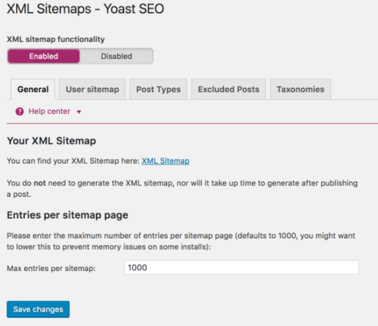Click the Help center question mark icon

(x=20, y=112)
